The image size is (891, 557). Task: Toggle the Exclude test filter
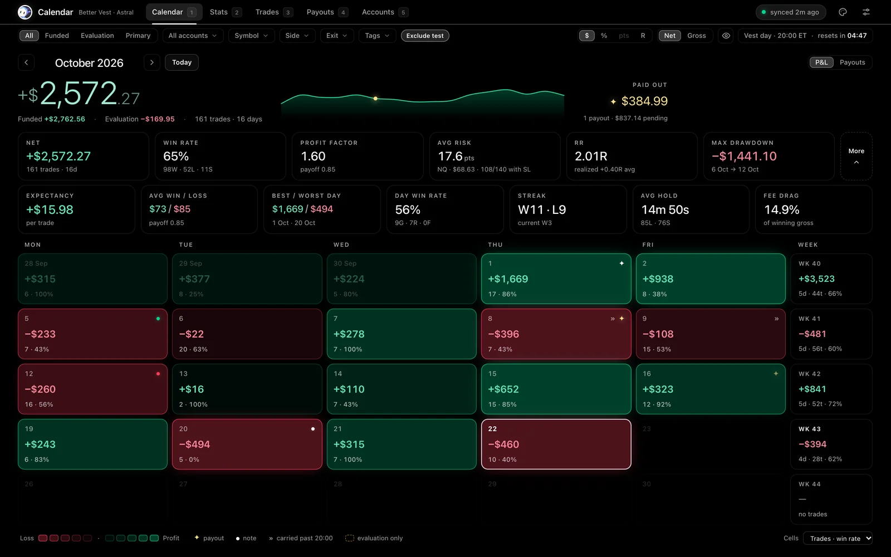click(425, 36)
